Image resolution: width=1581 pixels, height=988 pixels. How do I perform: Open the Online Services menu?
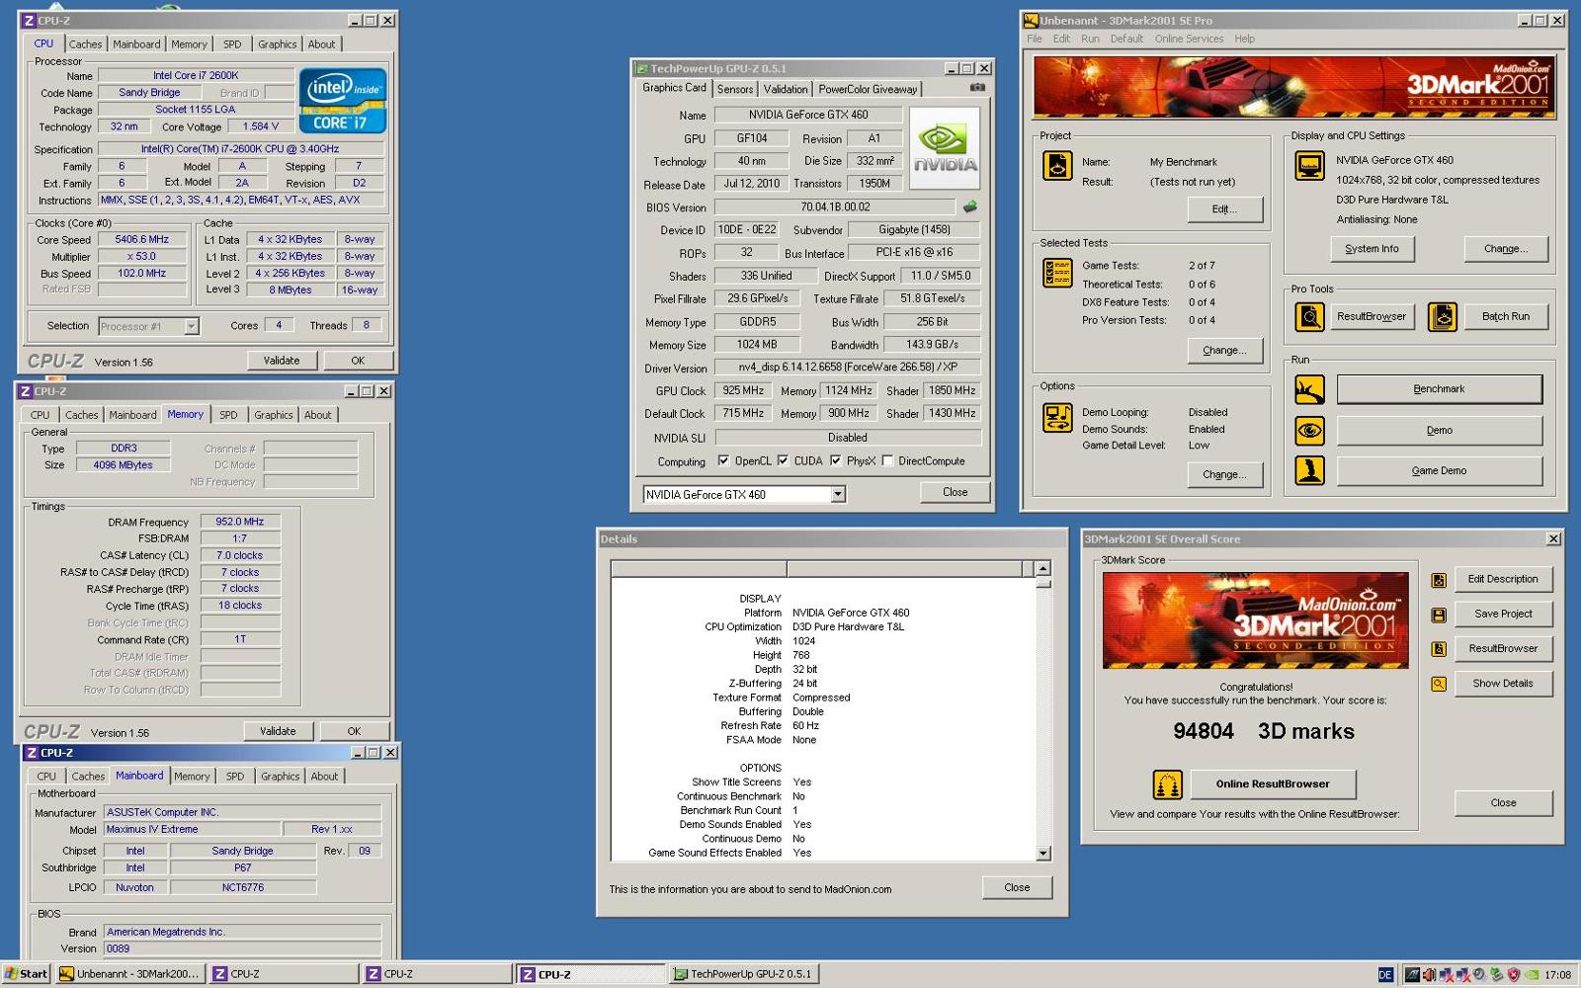pos(1189,39)
